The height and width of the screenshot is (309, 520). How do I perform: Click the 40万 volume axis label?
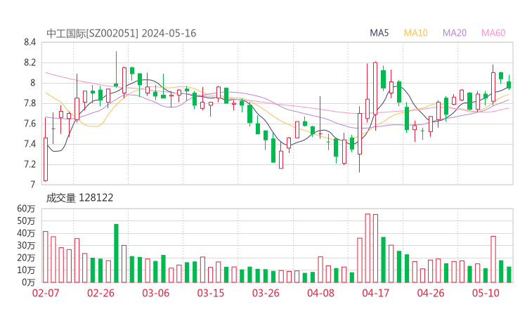(26, 233)
